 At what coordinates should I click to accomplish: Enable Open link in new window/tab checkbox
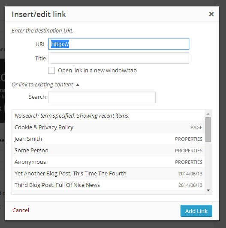click(51, 70)
